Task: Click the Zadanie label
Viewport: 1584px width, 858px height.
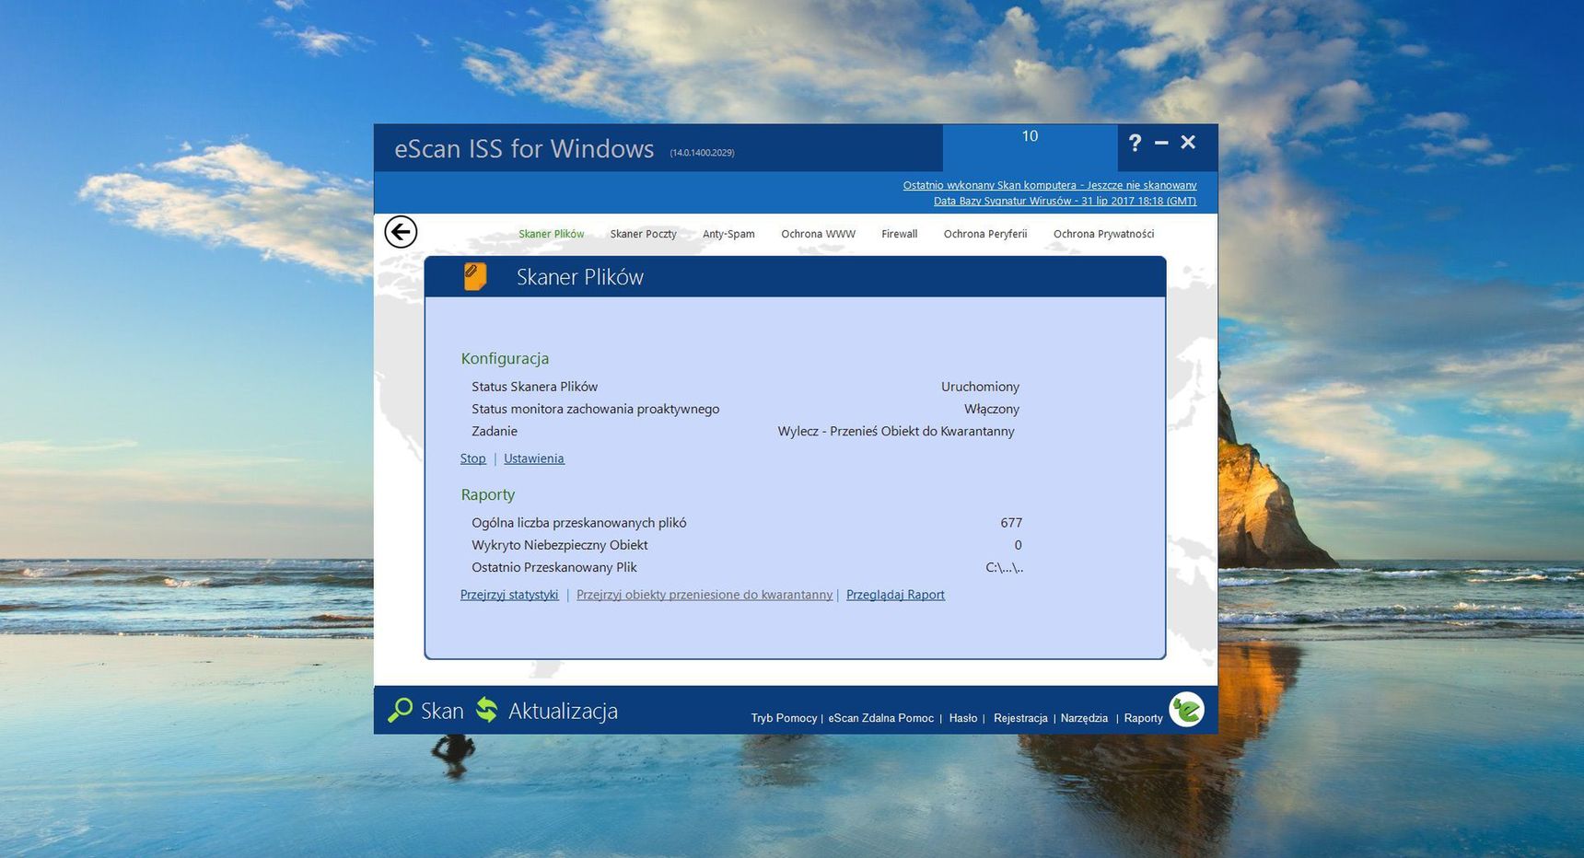Action: click(x=495, y=431)
